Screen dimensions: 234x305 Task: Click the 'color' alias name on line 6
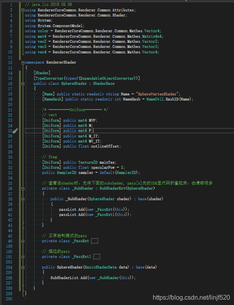(x=43, y=31)
